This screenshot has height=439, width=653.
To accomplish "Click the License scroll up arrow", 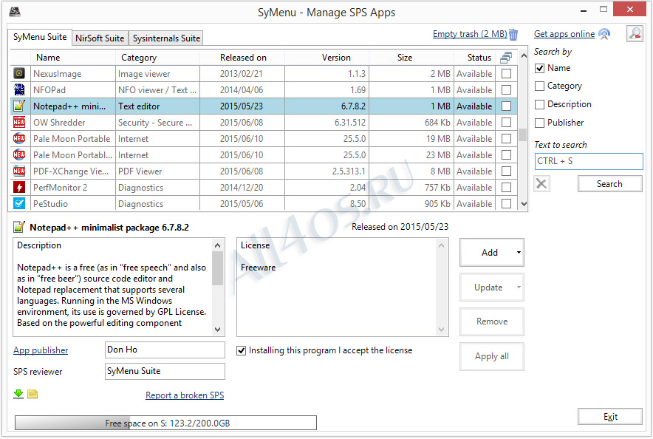I will (x=442, y=245).
